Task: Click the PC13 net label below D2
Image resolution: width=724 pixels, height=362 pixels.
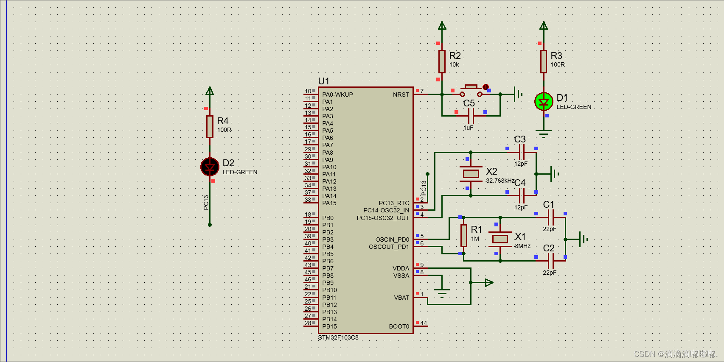Action: tap(206, 203)
